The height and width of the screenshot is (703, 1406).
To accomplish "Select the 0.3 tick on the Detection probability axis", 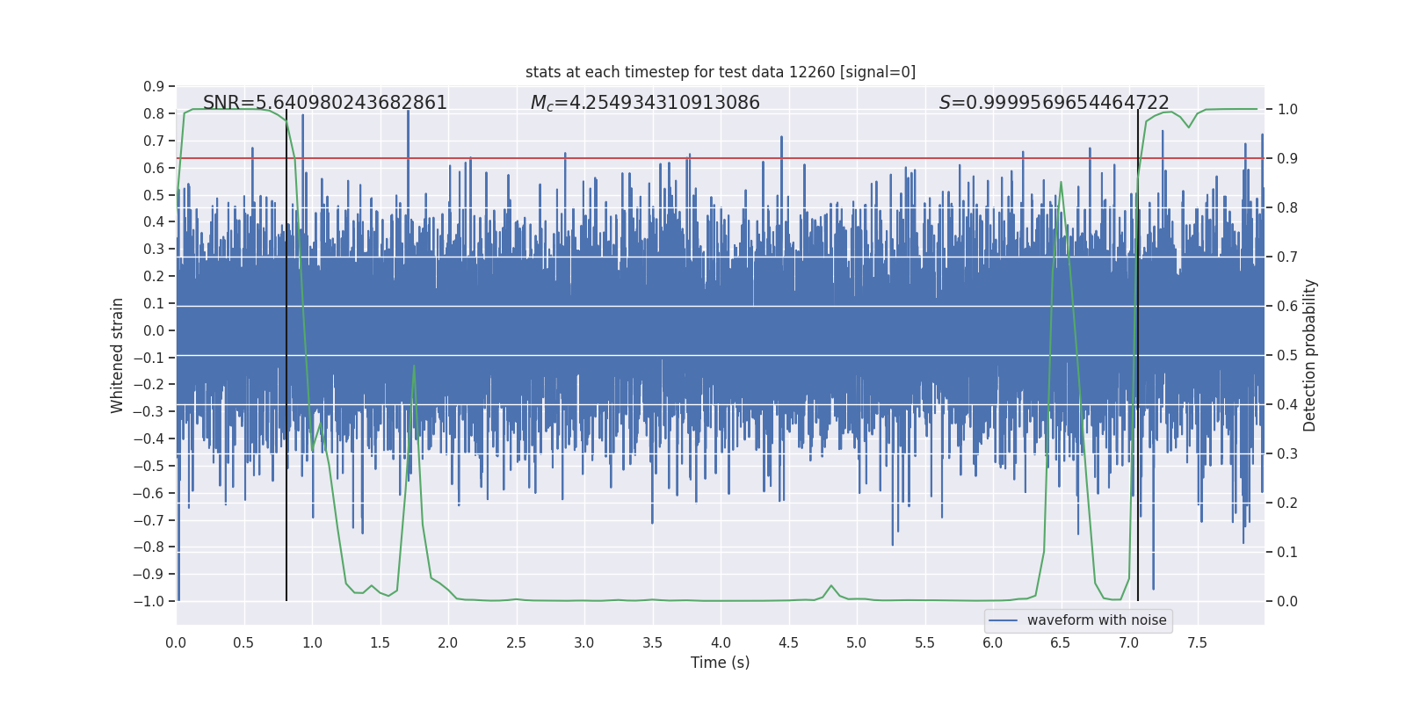I will click(x=1287, y=454).
